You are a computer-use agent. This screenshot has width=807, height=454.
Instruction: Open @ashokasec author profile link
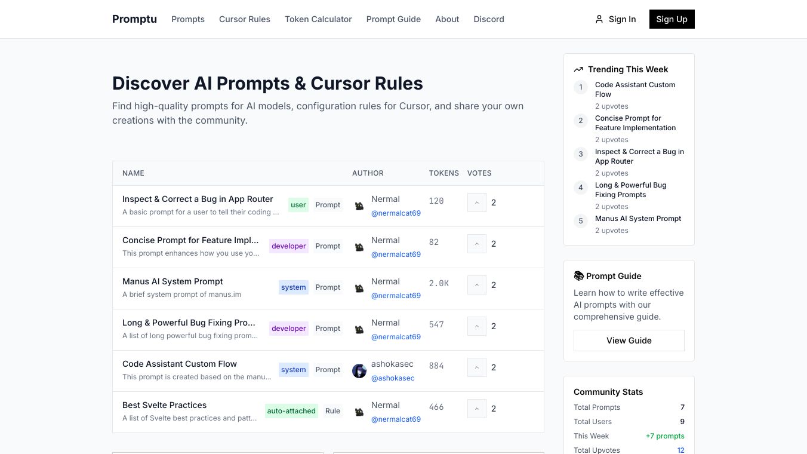tap(393, 378)
